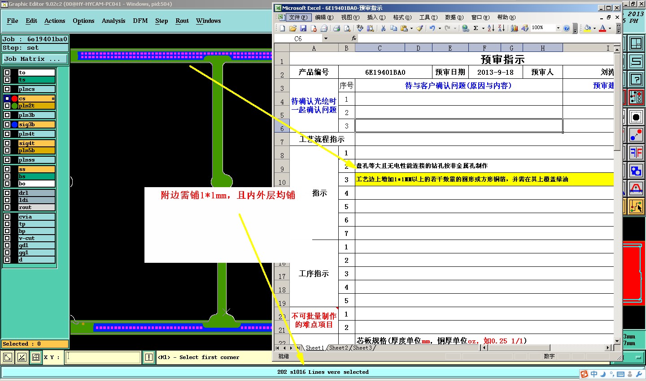This screenshot has height=381, width=646.
Task: Click the Insert Hyperlink globe icon
Action: click(466, 28)
